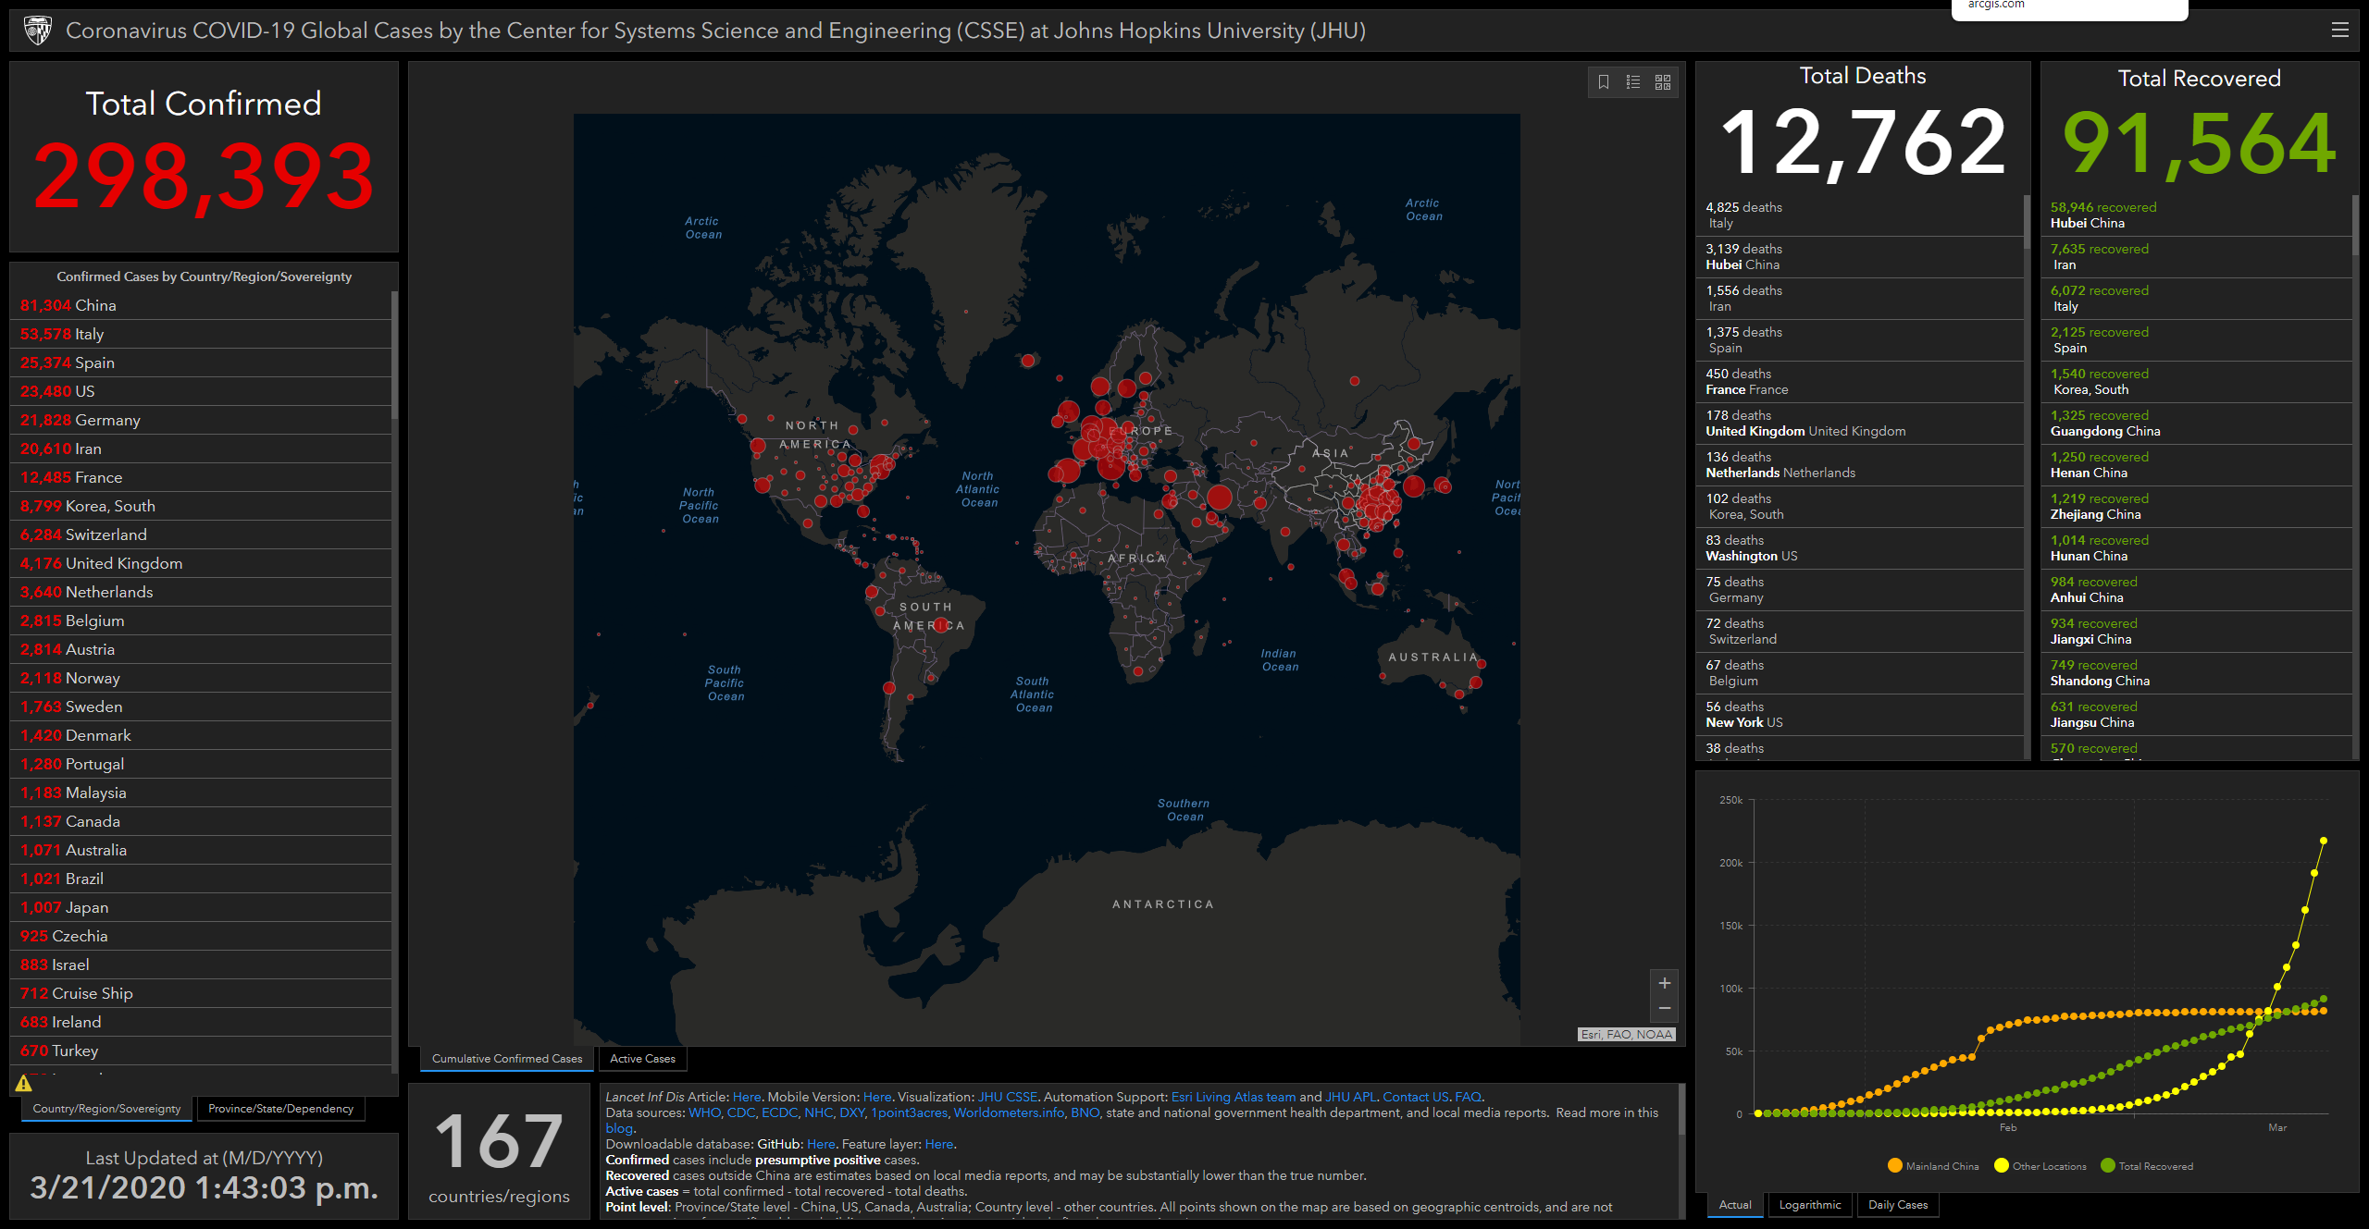Click the Total Deaths list scrollbar

coord(2027,222)
